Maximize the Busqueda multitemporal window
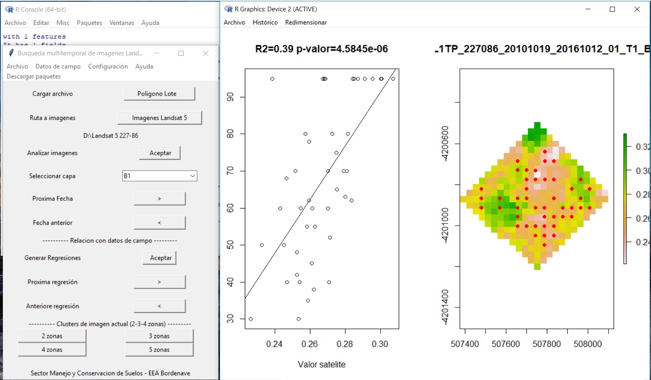This screenshot has height=380, width=651. click(x=181, y=53)
